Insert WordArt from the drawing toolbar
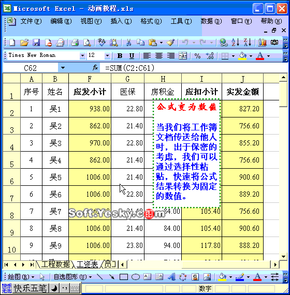 pyautogui.click(x=171, y=277)
